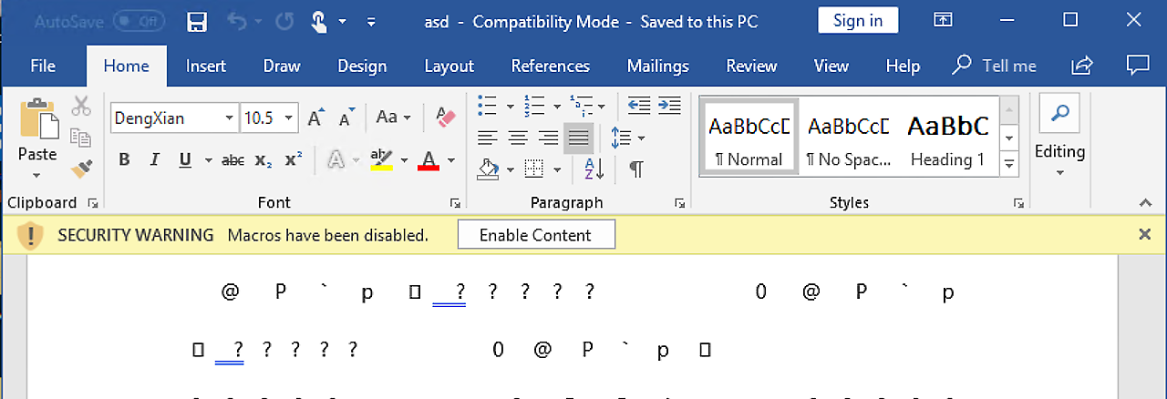Click the Sign in button
This screenshot has height=399, width=1167.
[x=858, y=20]
